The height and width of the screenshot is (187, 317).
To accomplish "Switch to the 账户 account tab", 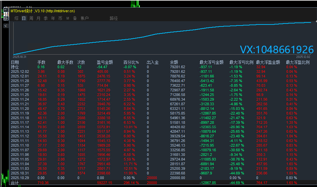I will tap(85, 18).
